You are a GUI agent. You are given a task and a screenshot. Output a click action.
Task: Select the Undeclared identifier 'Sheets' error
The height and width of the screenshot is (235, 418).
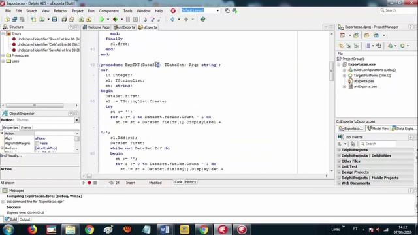[48, 39]
